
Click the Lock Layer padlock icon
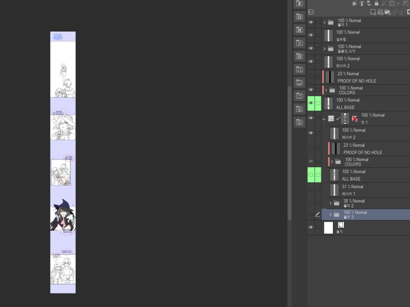click(376, 3)
